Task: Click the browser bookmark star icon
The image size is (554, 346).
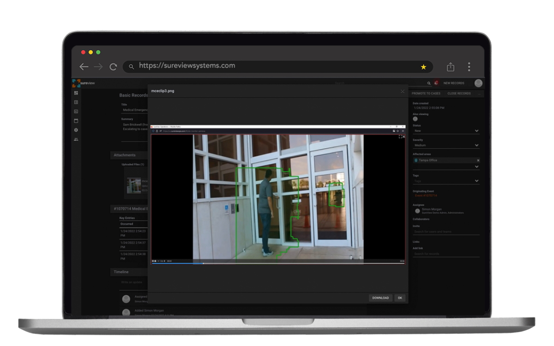Action: click(423, 67)
